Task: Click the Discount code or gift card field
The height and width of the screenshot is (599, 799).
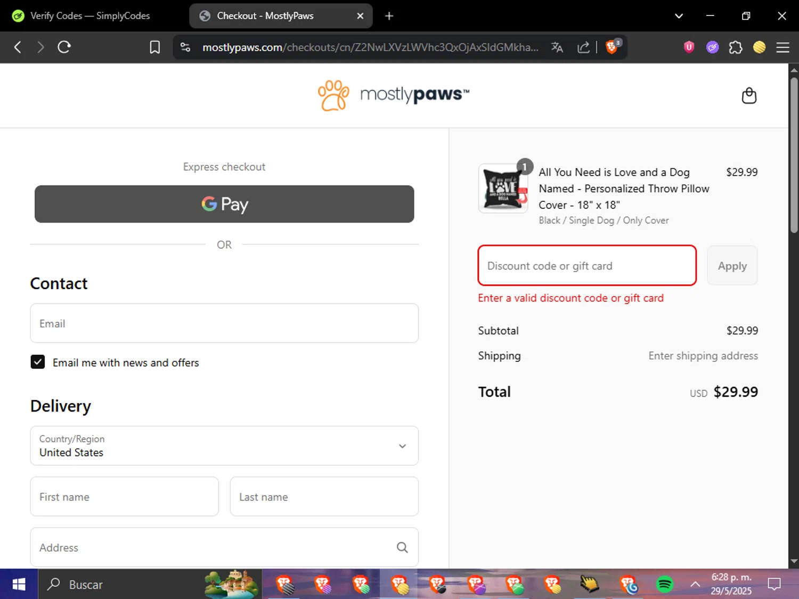Action: pyautogui.click(x=587, y=265)
